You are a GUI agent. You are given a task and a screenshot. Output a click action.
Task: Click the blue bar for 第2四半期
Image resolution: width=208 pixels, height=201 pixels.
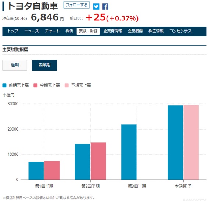pyautogui.click(x=83, y=162)
